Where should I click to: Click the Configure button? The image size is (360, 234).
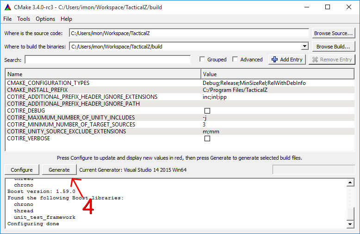coord(22,170)
